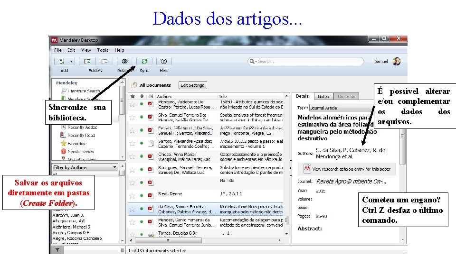
Task: Switch to the Contents tab
Action: click(346, 96)
